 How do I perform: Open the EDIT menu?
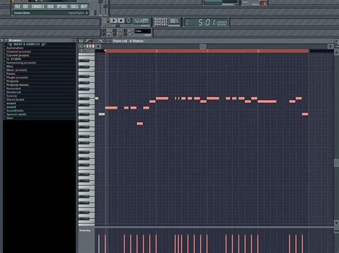(x=25, y=7)
